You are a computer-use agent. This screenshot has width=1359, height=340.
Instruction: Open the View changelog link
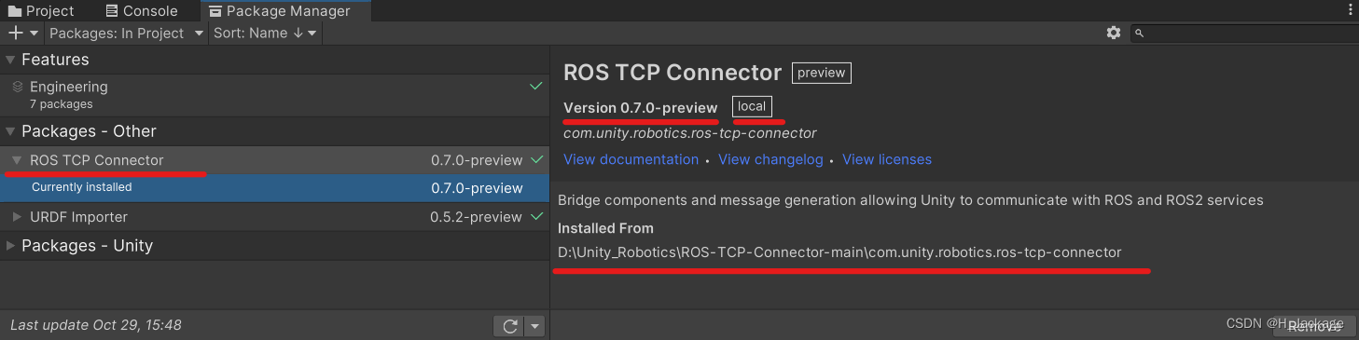(770, 159)
